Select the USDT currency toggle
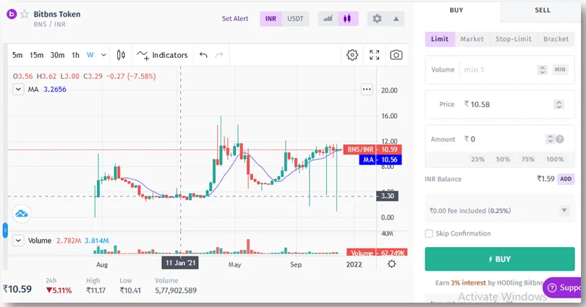586x307 pixels. (x=295, y=19)
